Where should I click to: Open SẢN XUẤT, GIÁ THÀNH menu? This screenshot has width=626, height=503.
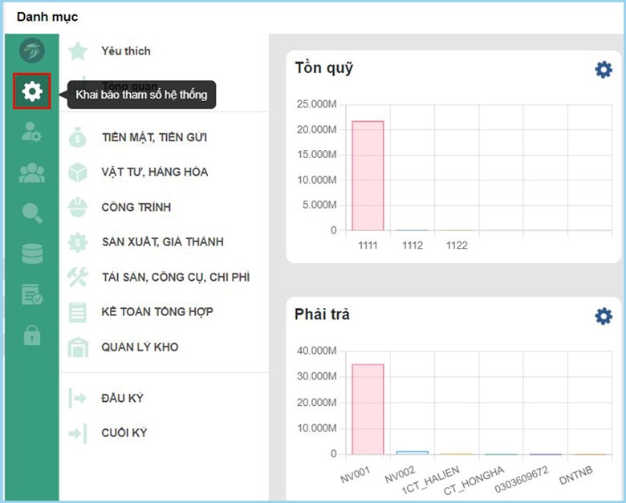pos(162,241)
